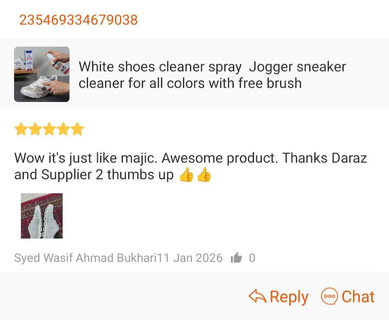The height and width of the screenshot is (320, 389).
Task: Click the review text starting with Wow
Action: pos(191,166)
